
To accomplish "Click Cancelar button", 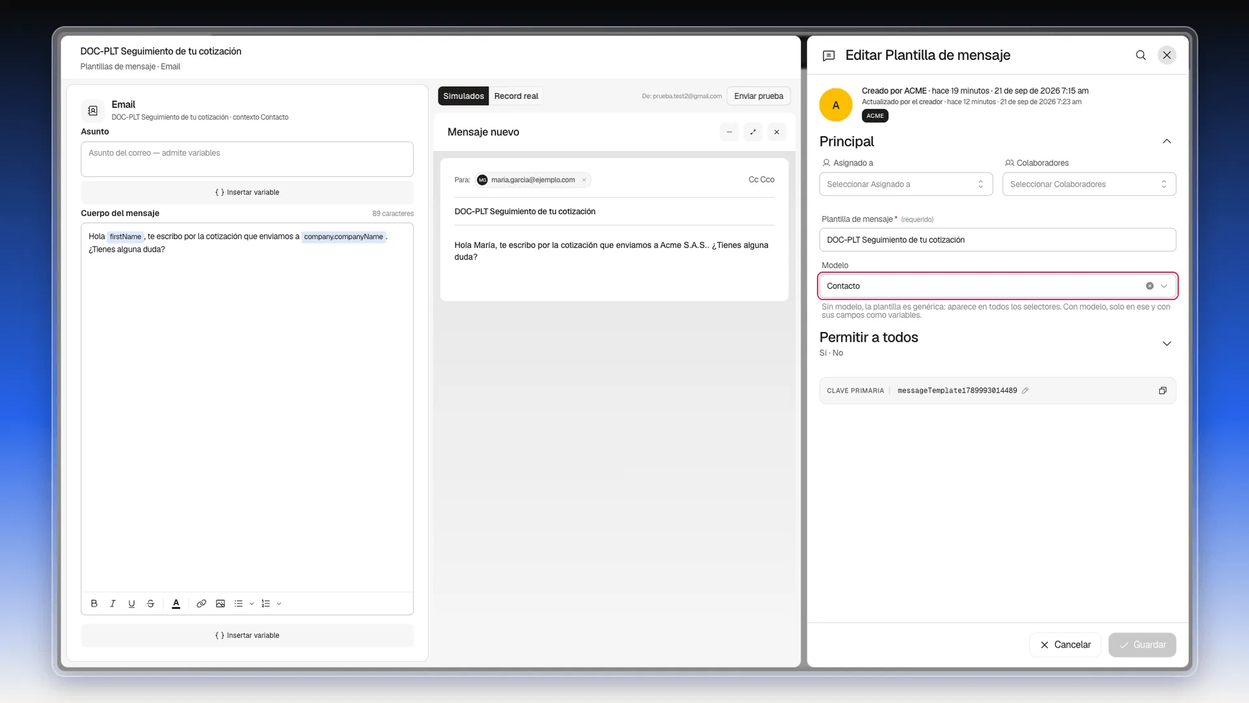I will (x=1065, y=644).
